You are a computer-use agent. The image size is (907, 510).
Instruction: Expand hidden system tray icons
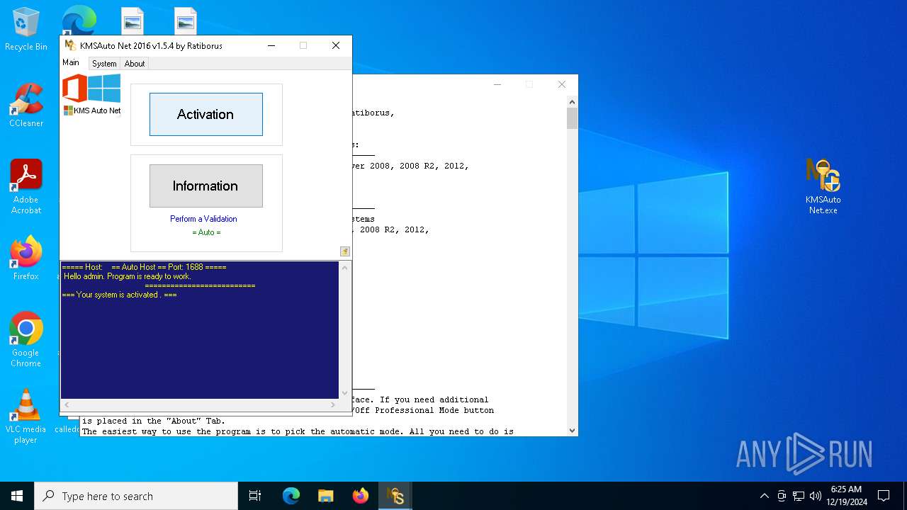764,496
